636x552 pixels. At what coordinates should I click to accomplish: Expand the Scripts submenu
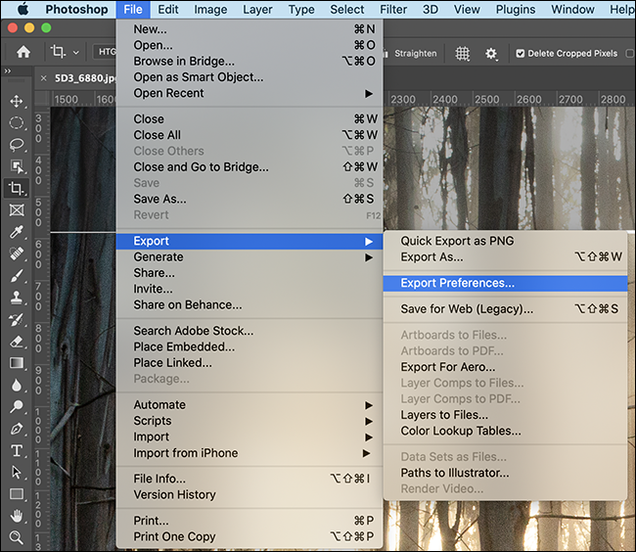(x=250, y=421)
